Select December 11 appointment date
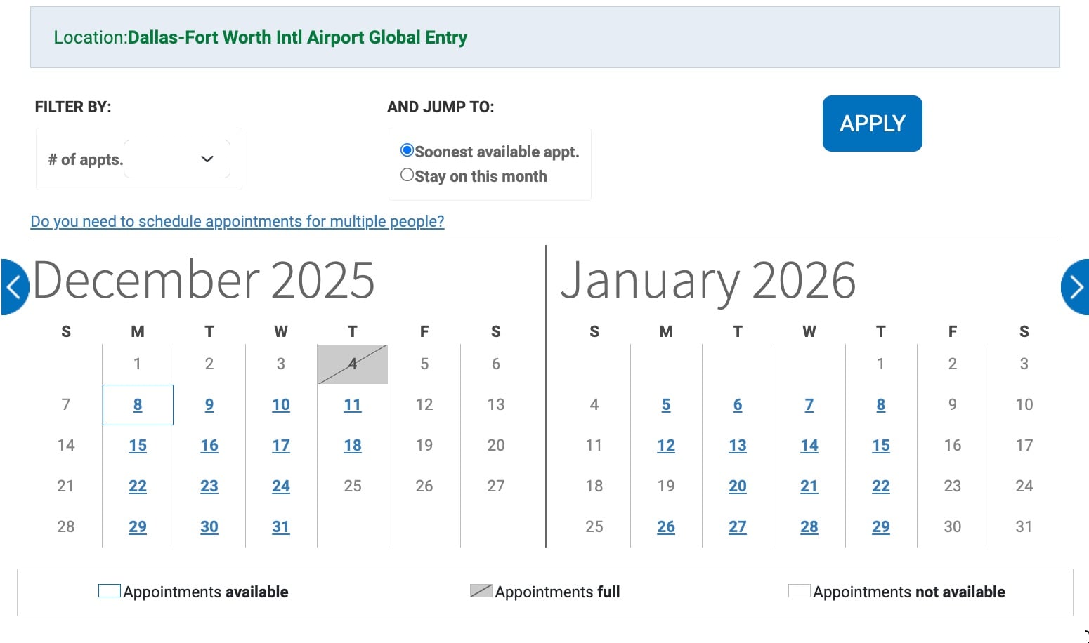This screenshot has height=643, width=1089. (352, 405)
